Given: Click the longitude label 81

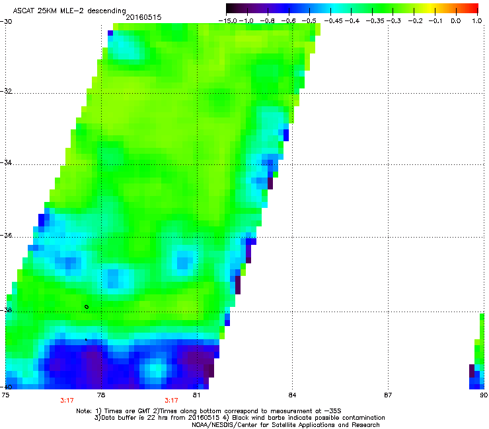Looking at the screenshot, I should coord(196,395).
